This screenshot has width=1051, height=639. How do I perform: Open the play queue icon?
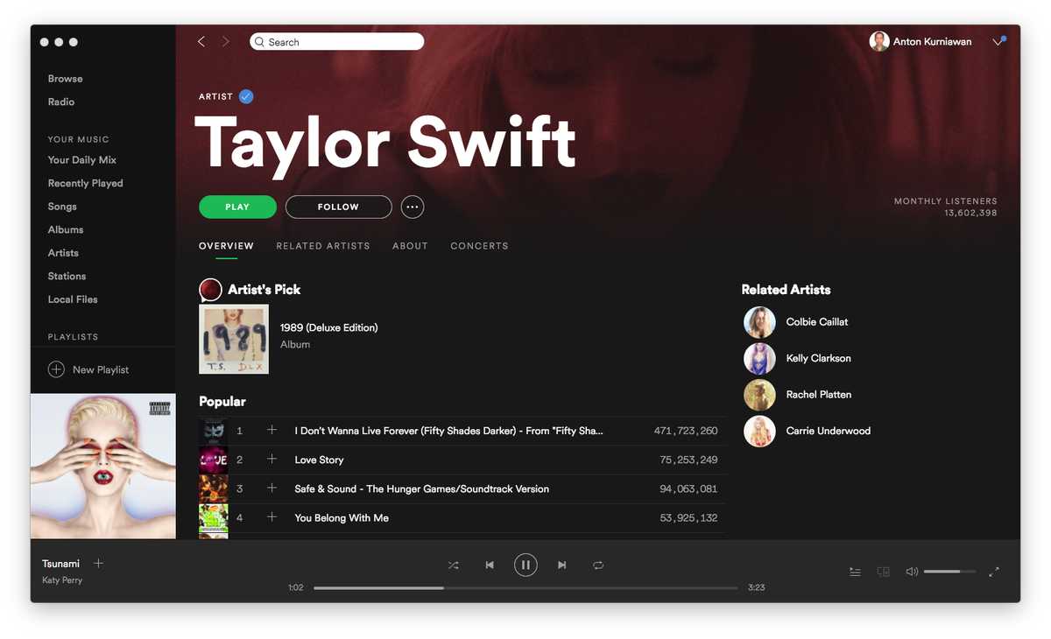point(855,572)
